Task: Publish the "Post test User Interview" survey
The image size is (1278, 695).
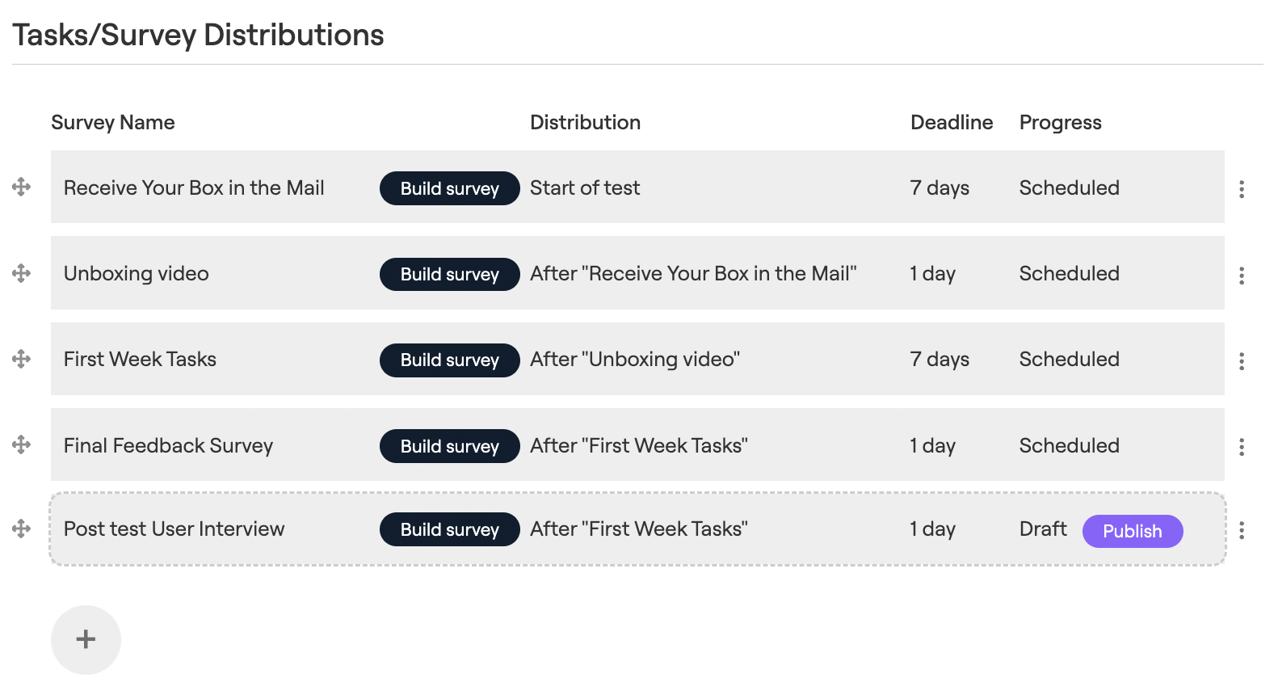Action: [1132, 531]
